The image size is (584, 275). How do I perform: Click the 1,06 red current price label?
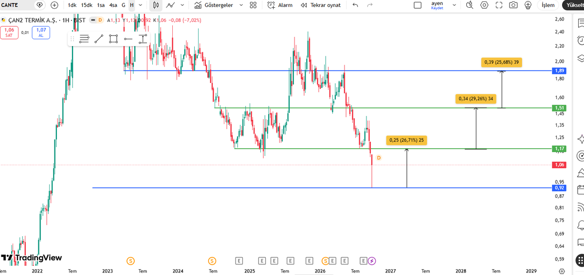[x=559, y=165]
